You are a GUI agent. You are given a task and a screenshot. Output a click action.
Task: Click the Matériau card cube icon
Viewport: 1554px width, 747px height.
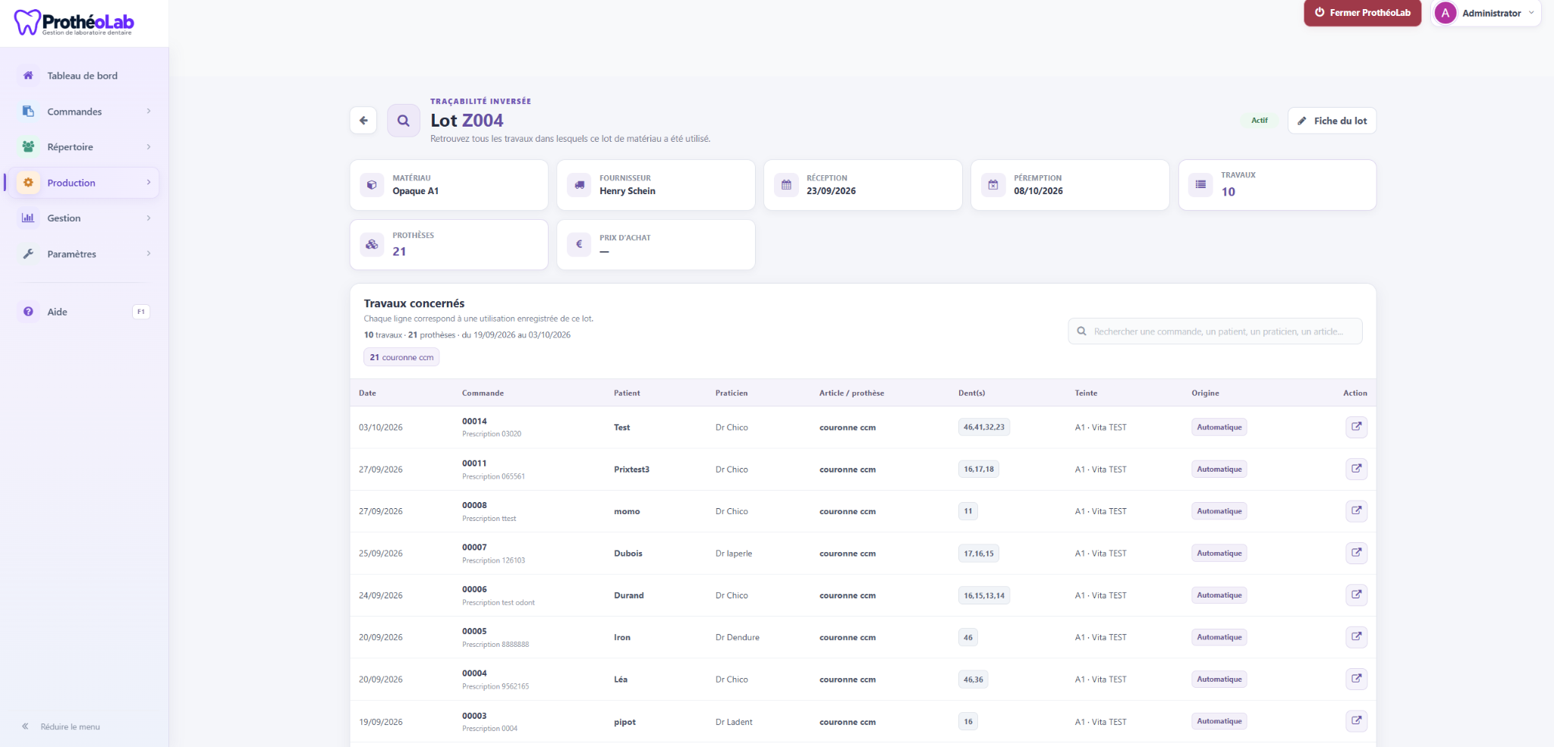pos(372,184)
